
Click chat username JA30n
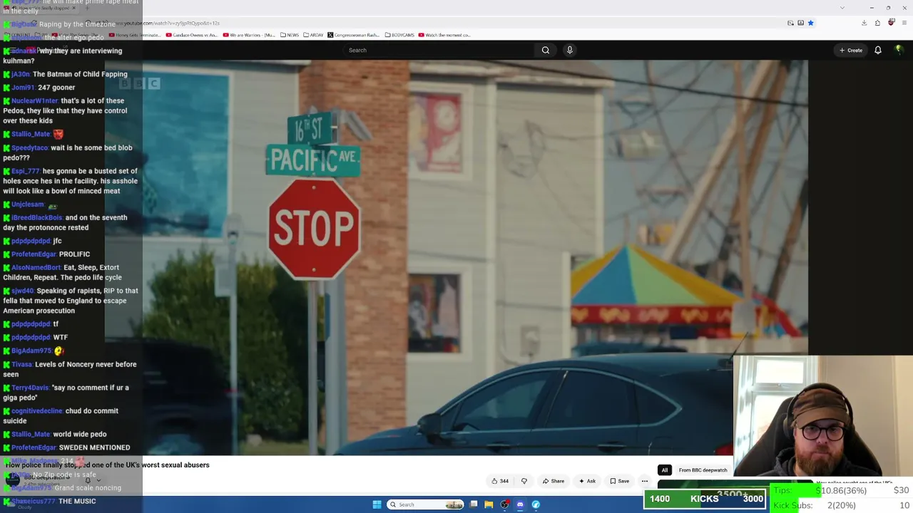click(x=21, y=74)
